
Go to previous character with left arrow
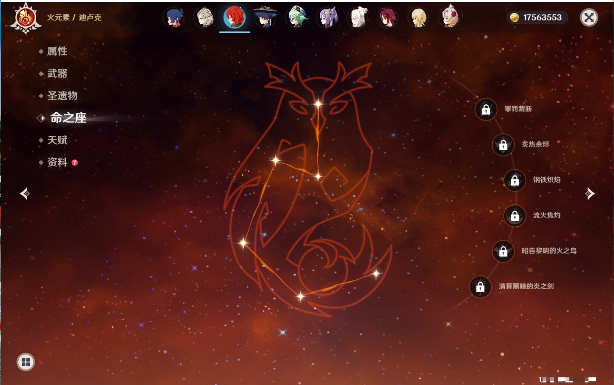tap(25, 194)
